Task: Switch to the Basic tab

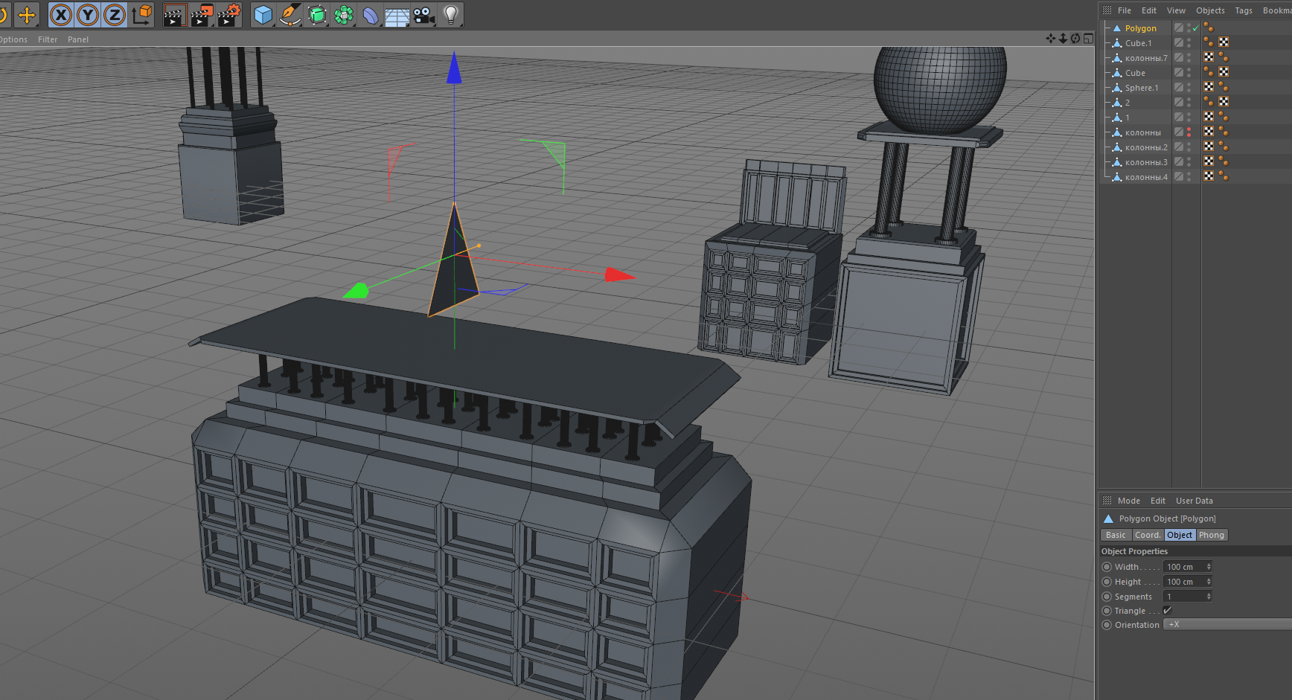Action: (1116, 535)
